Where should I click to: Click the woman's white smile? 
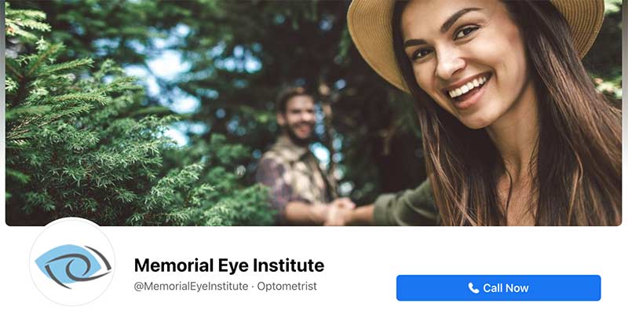(467, 86)
